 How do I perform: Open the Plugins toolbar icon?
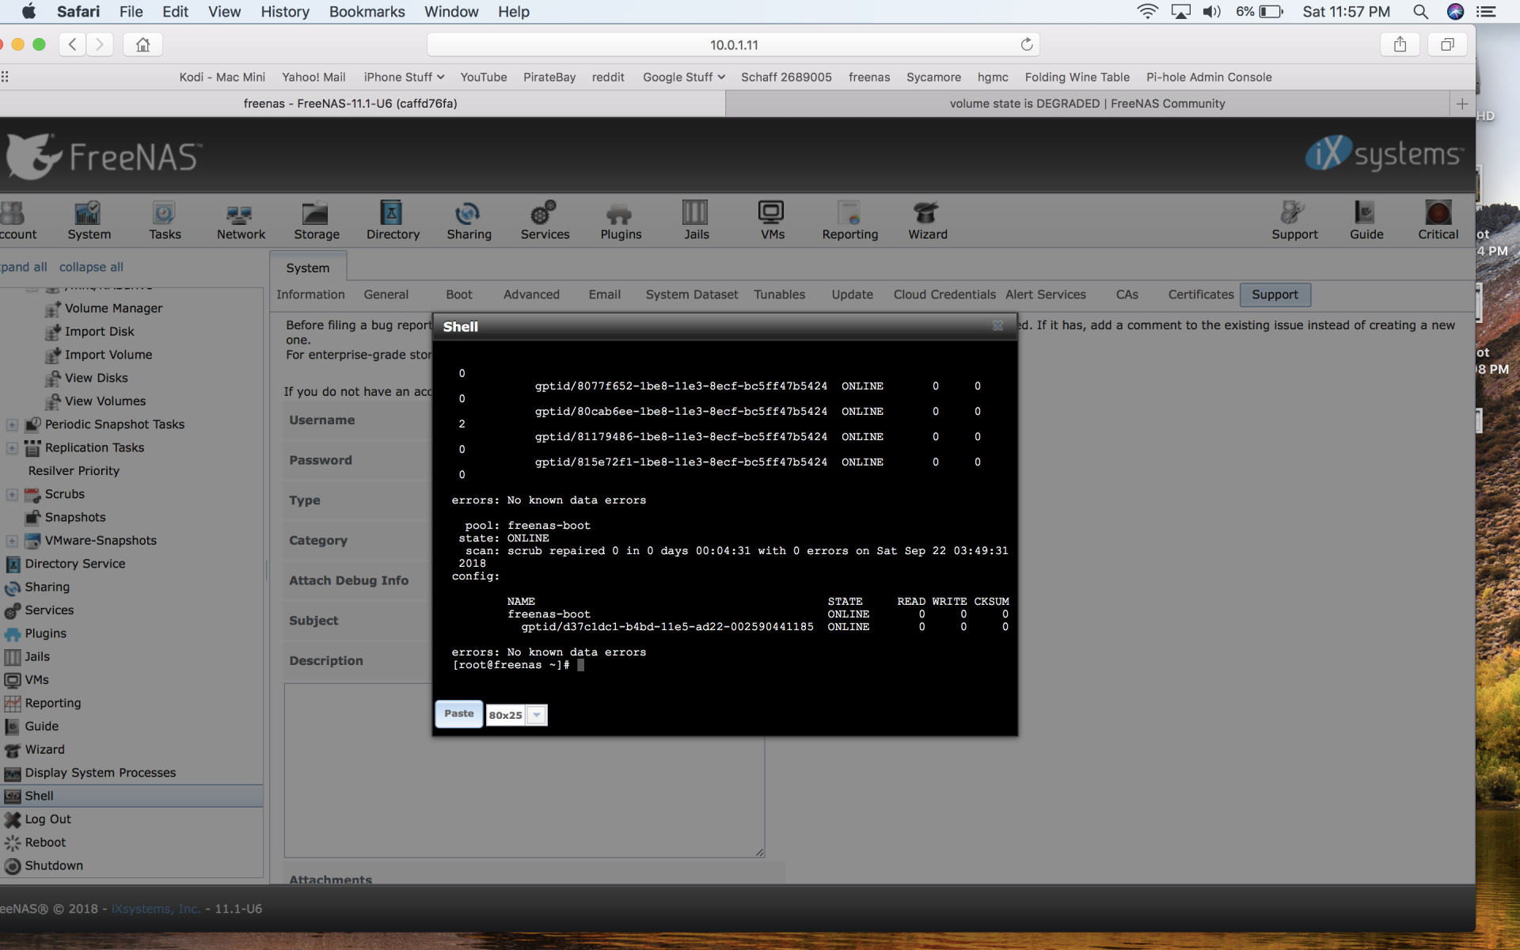coord(621,220)
